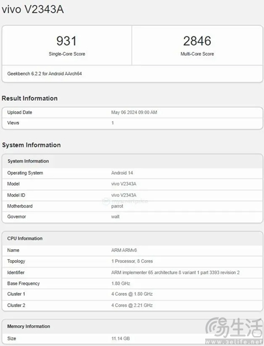
Task: Select the single-core score 931
Action: coord(66,41)
